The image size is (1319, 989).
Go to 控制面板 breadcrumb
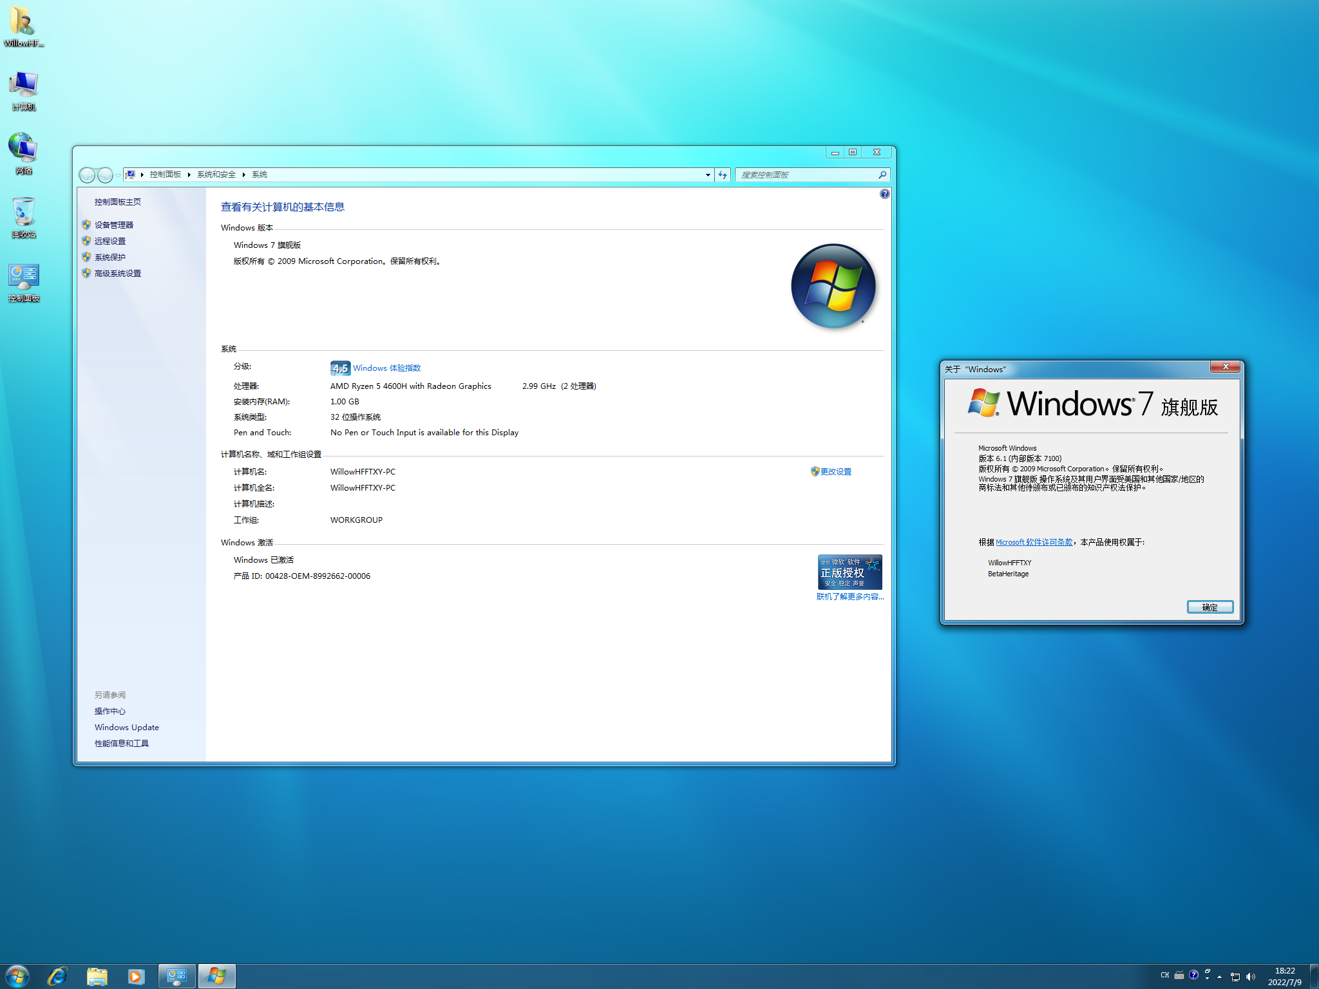tap(166, 174)
